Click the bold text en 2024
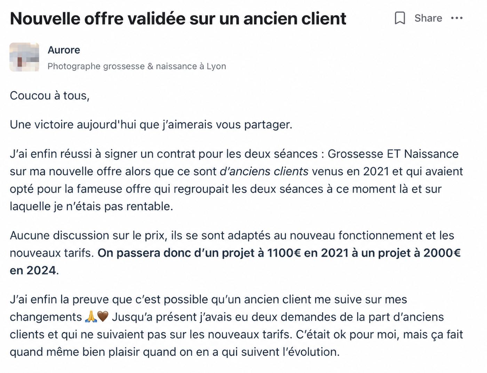 33,270
